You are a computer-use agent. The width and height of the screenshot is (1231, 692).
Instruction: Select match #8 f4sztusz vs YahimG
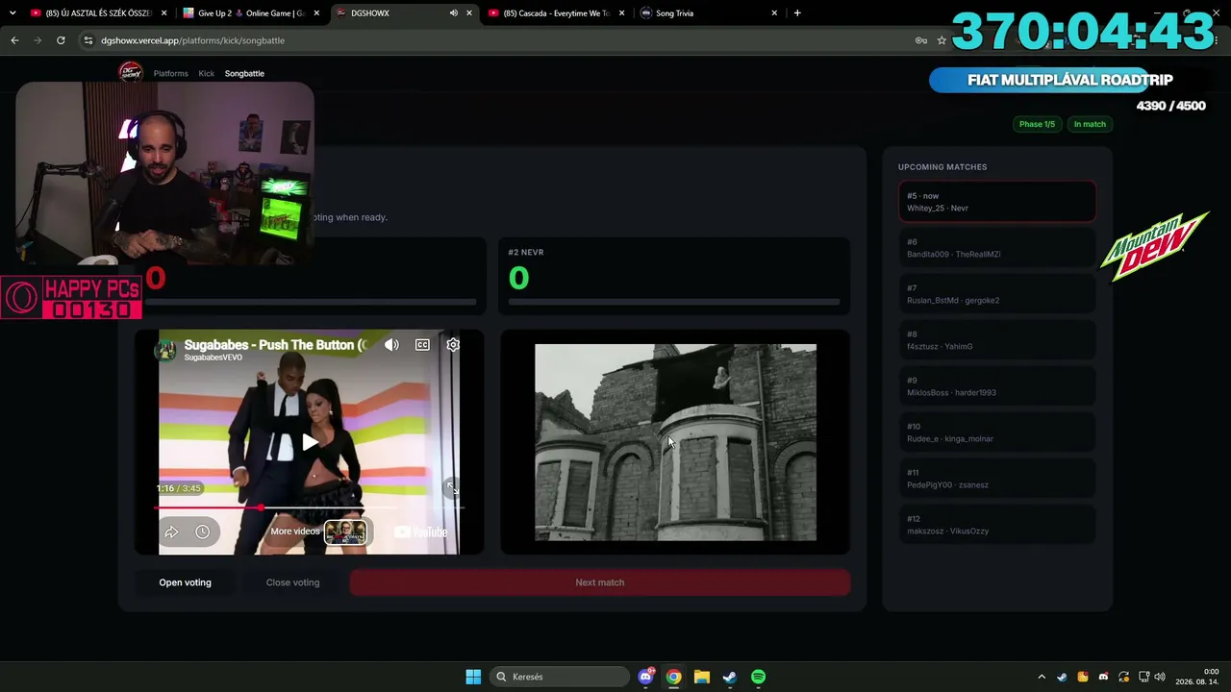(997, 340)
